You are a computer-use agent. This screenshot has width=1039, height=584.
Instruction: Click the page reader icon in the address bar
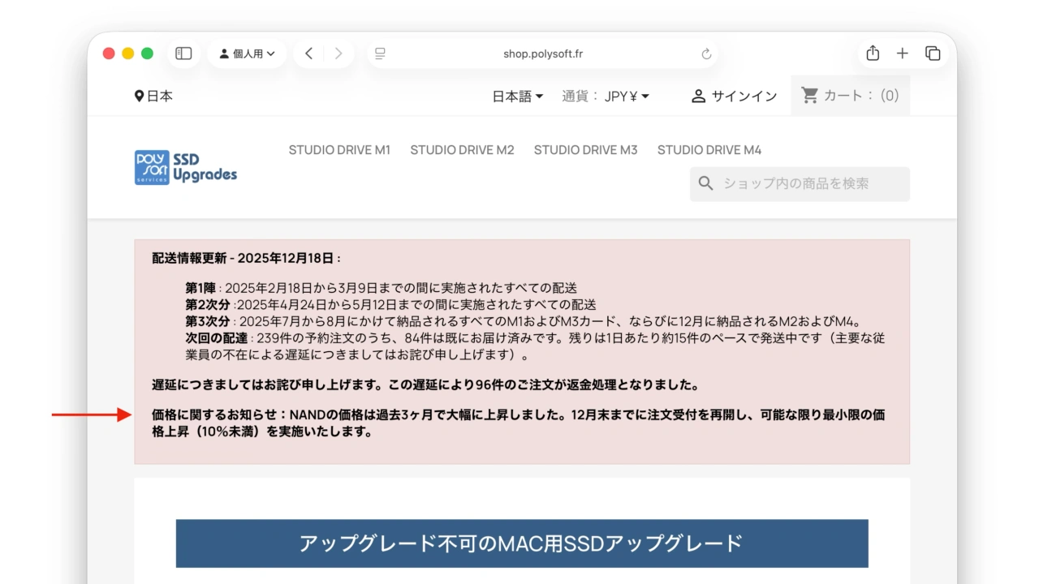click(380, 54)
